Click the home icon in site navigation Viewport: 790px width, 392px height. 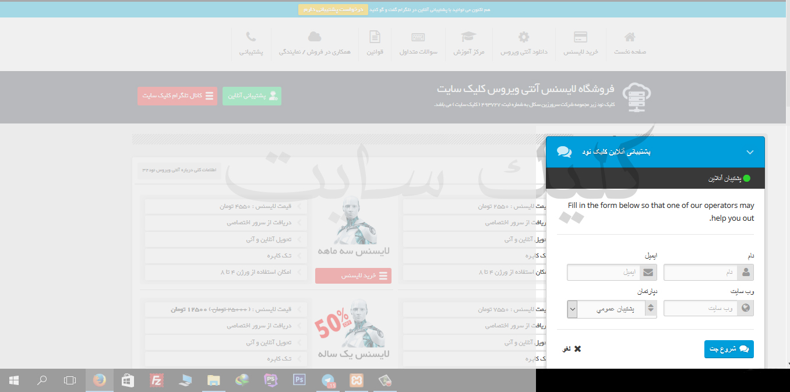629,37
